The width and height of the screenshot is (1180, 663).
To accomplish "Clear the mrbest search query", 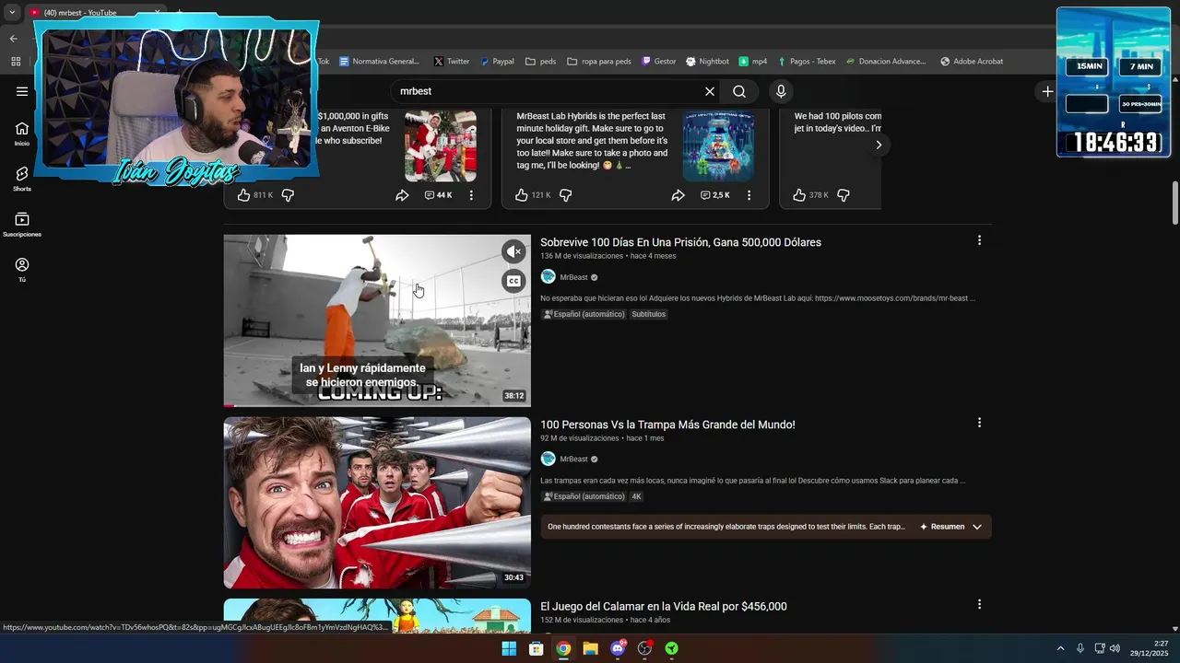I will pos(710,91).
